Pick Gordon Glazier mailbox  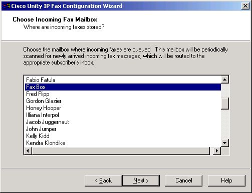click(x=123, y=101)
